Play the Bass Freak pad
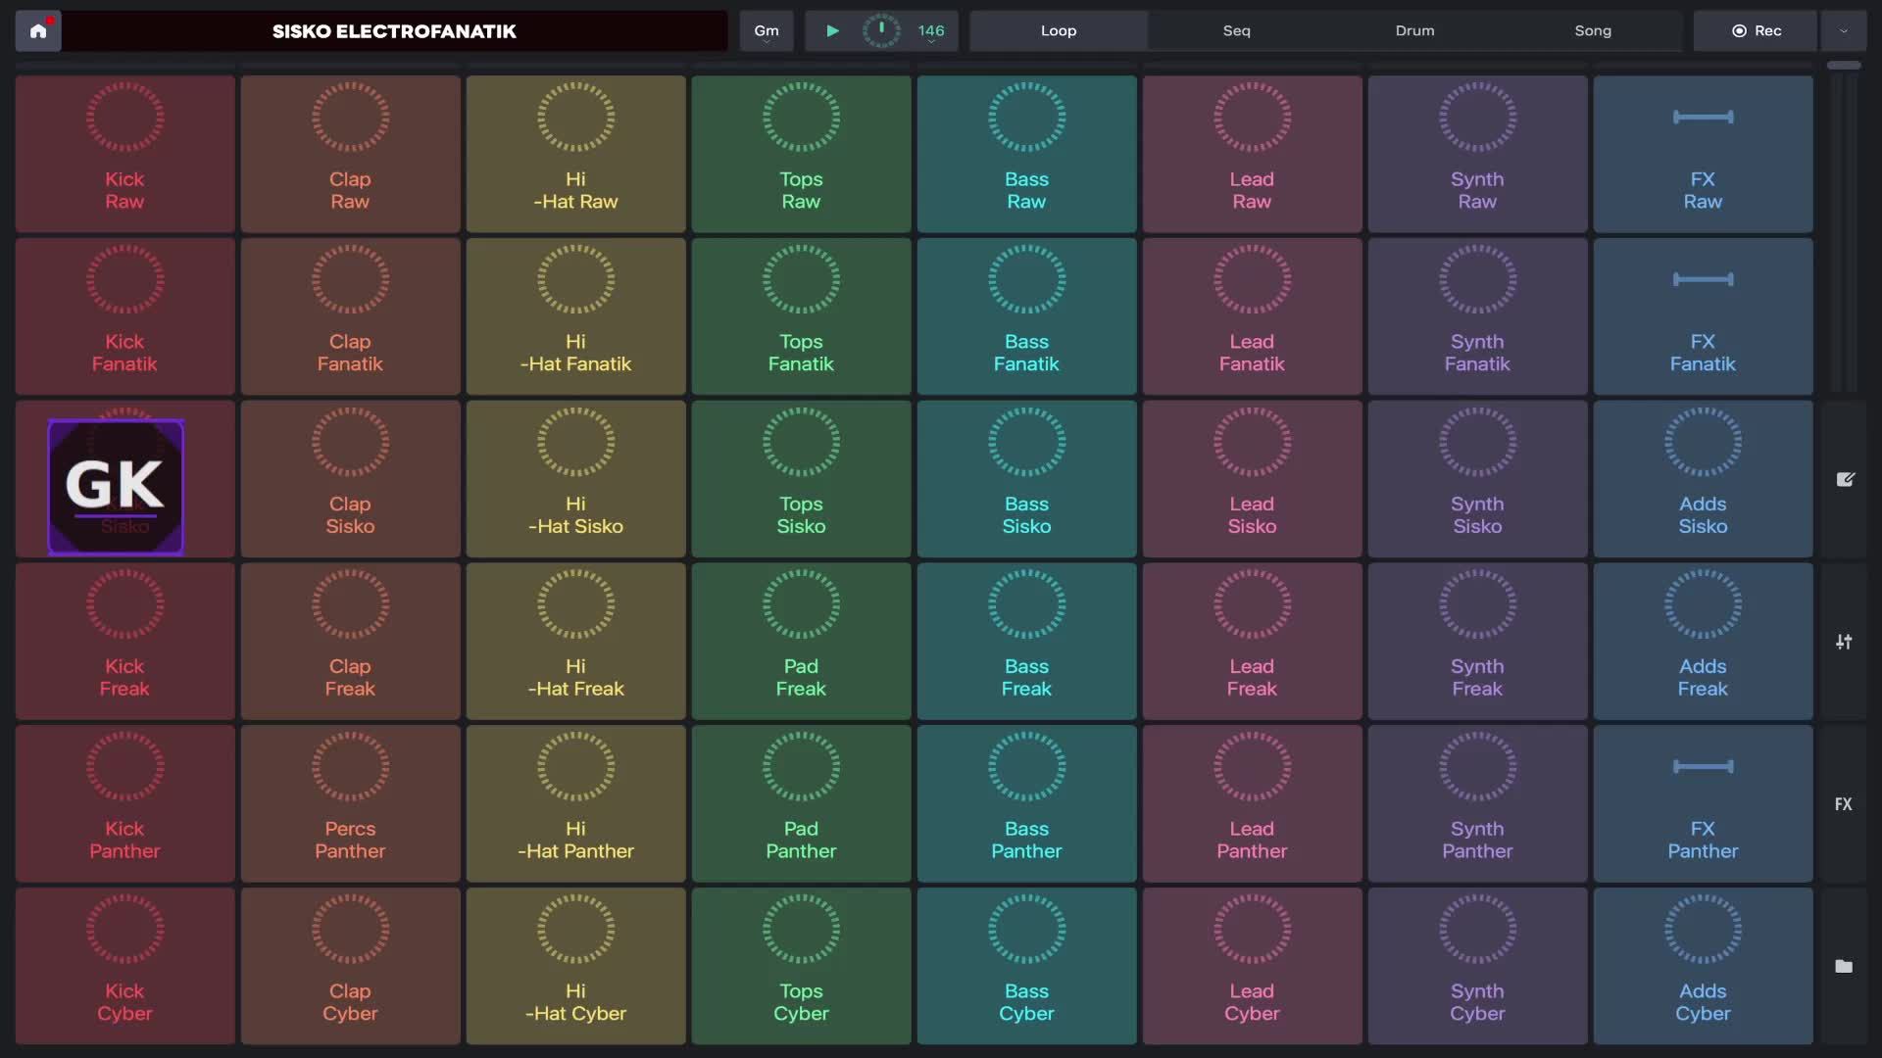 (x=1027, y=642)
